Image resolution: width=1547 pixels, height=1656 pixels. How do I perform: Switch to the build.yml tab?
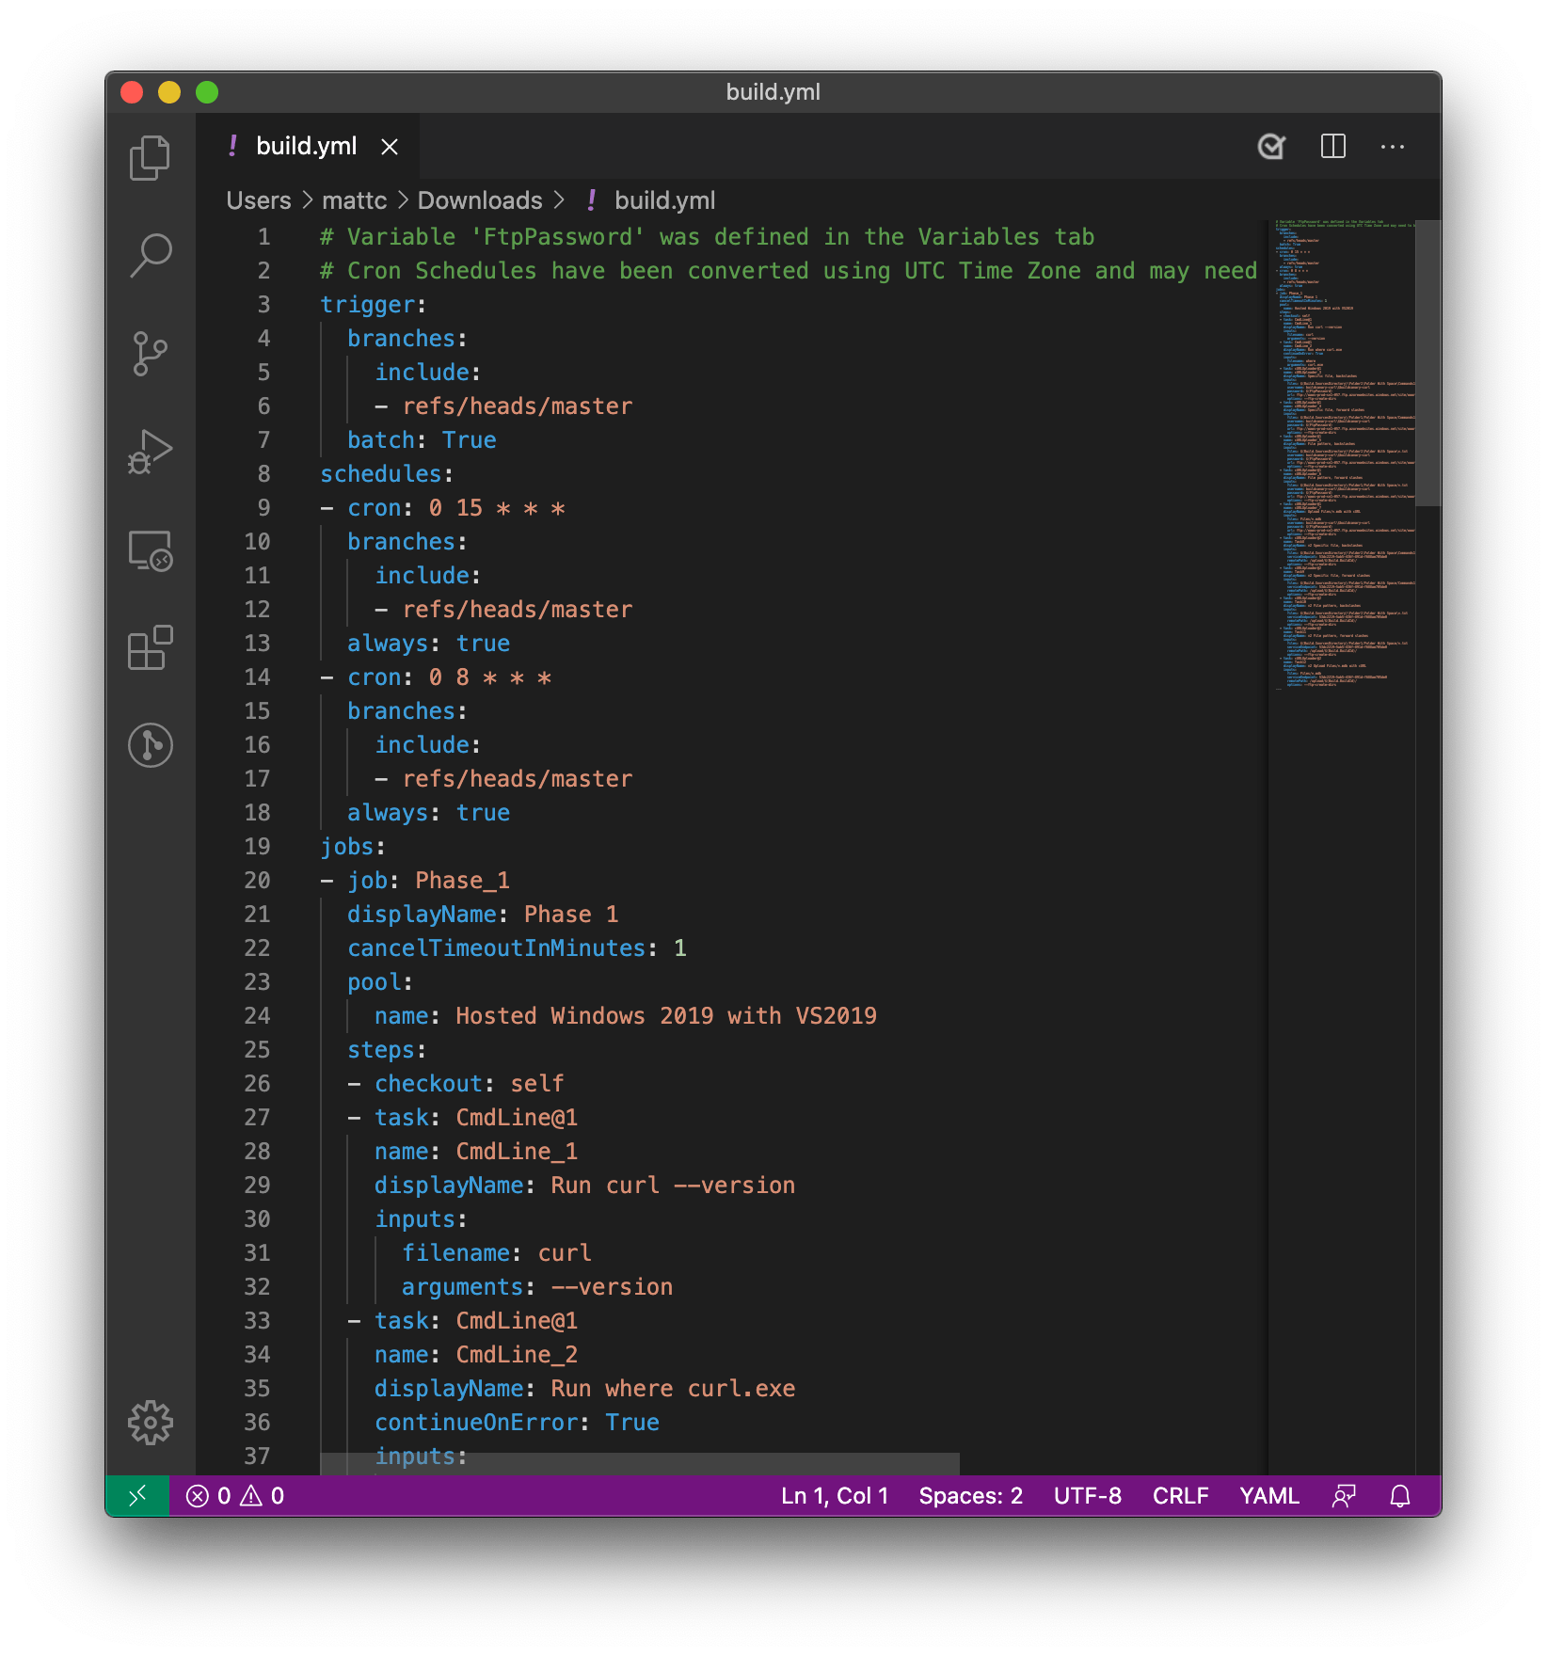pyautogui.click(x=307, y=147)
